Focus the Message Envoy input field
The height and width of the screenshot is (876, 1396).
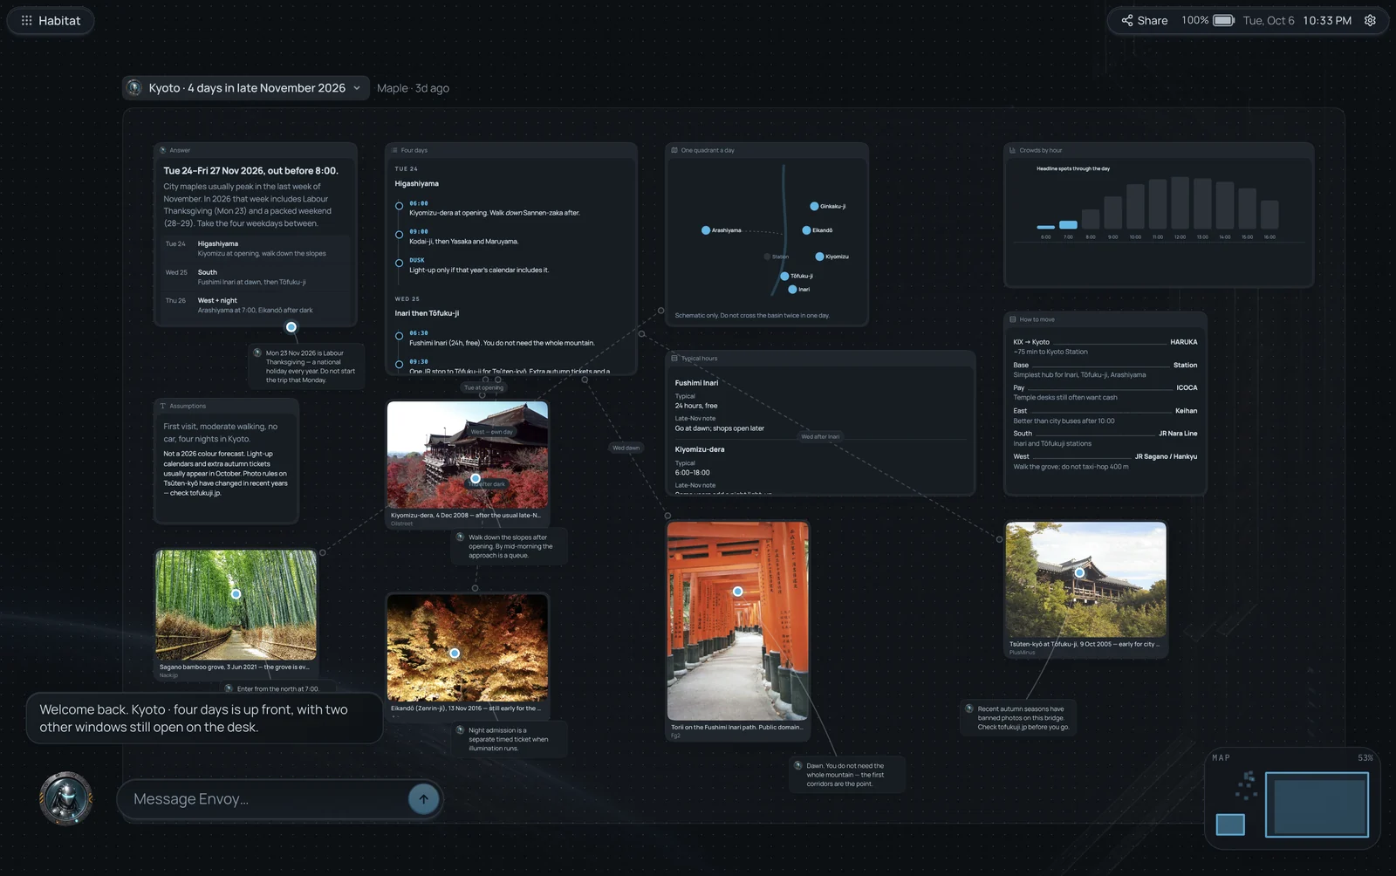262,799
